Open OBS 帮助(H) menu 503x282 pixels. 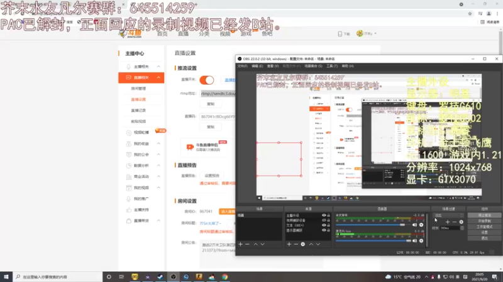pos(348,66)
